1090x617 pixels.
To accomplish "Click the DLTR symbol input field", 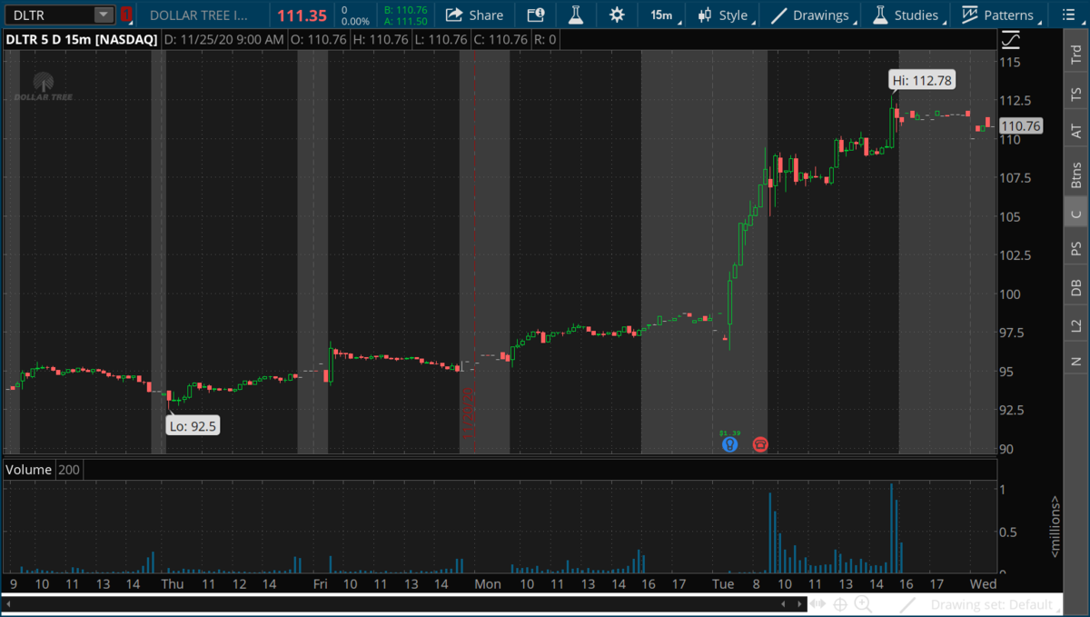I will (x=51, y=15).
